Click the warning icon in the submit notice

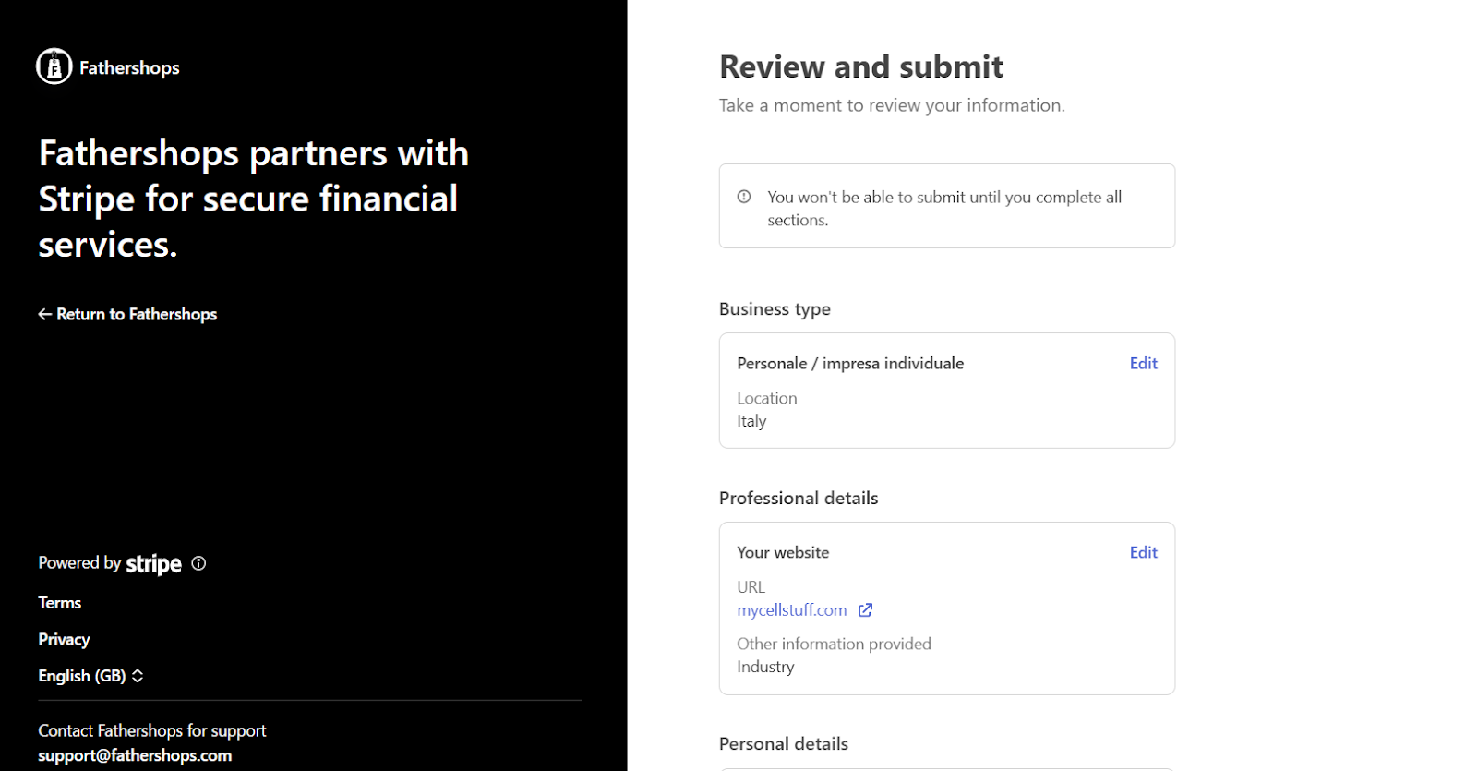(744, 197)
